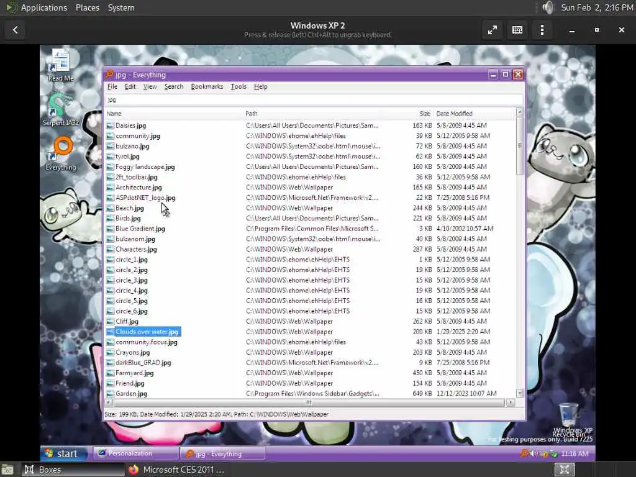Click the host panel volume icon

tap(548, 7)
